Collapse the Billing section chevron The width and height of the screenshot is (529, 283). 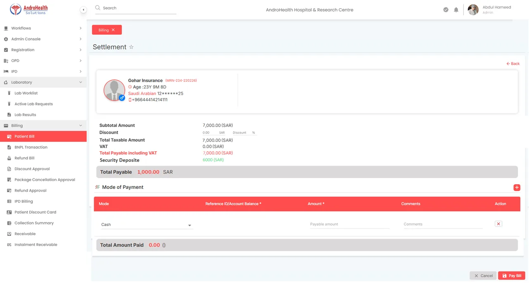[x=81, y=126]
